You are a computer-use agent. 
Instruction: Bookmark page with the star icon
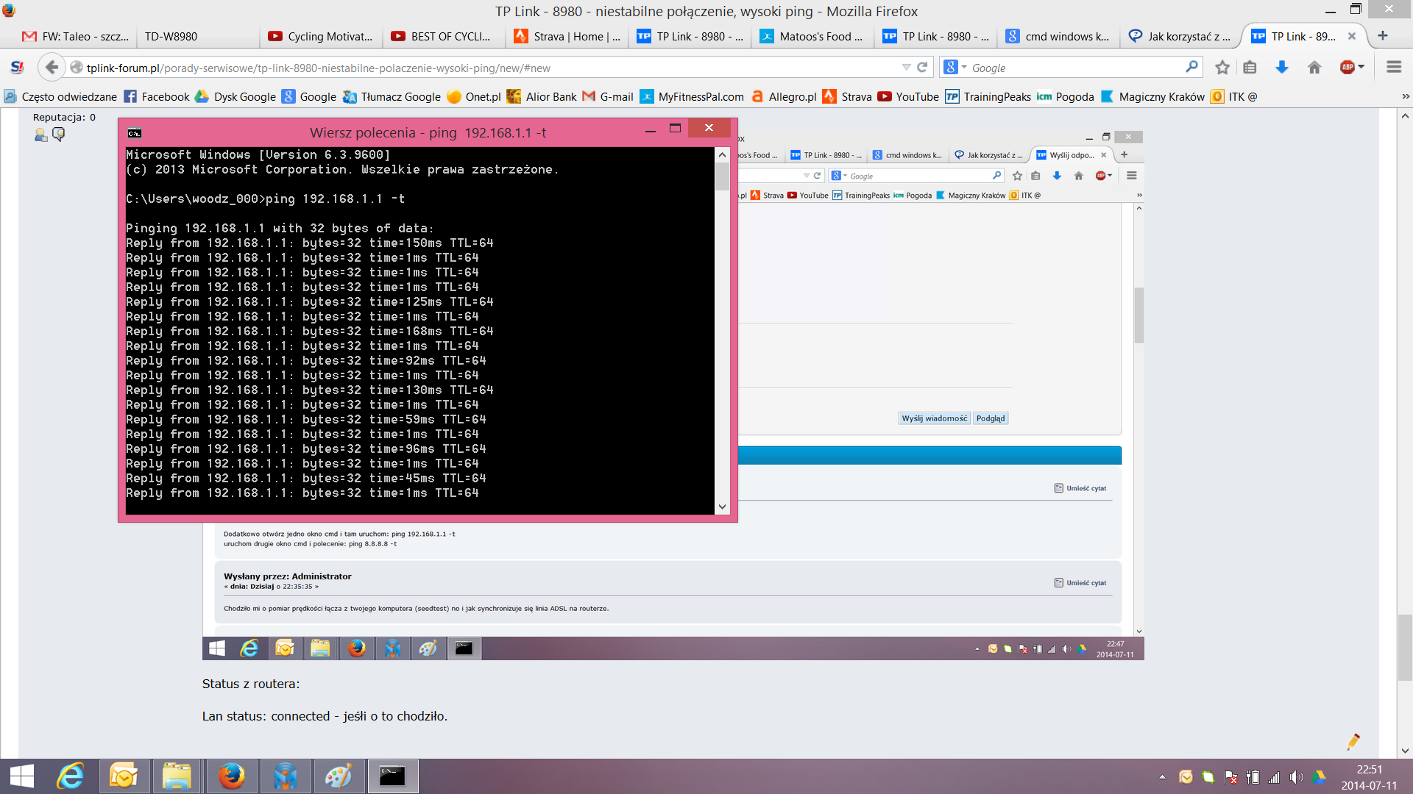[1222, 68]
